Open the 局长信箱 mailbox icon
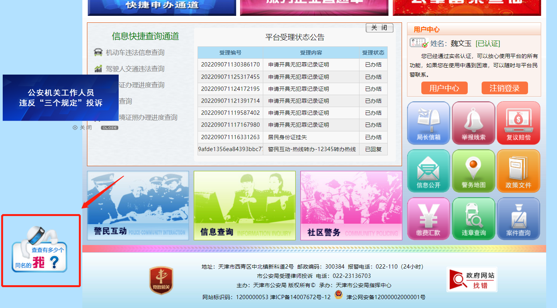The height and width of the screenshot is (308, 557). pyautogui.click(x=428, y=123)
